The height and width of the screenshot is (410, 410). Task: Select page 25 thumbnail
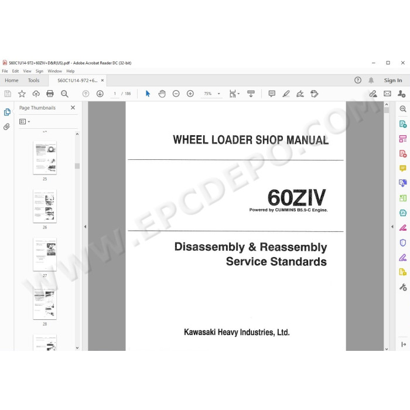point(45,158)
